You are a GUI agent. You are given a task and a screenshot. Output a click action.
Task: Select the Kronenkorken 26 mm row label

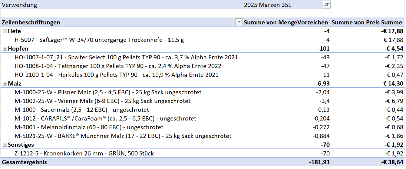[84, 153]
